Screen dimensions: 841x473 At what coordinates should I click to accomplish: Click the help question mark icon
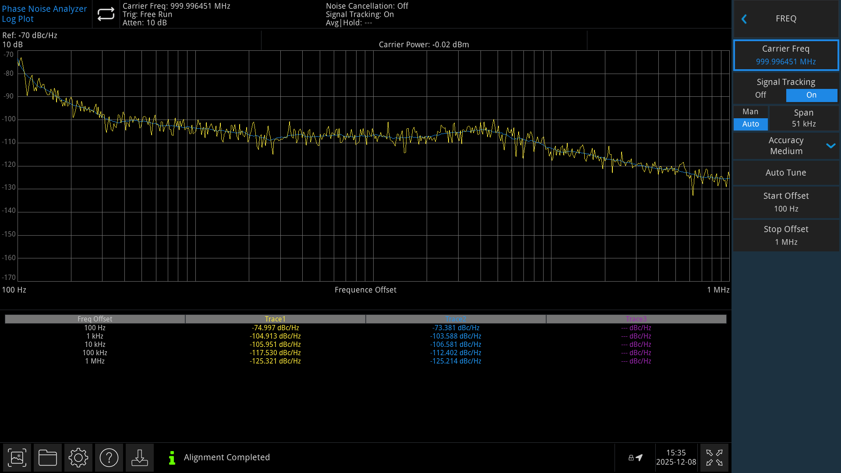[109, 458]
